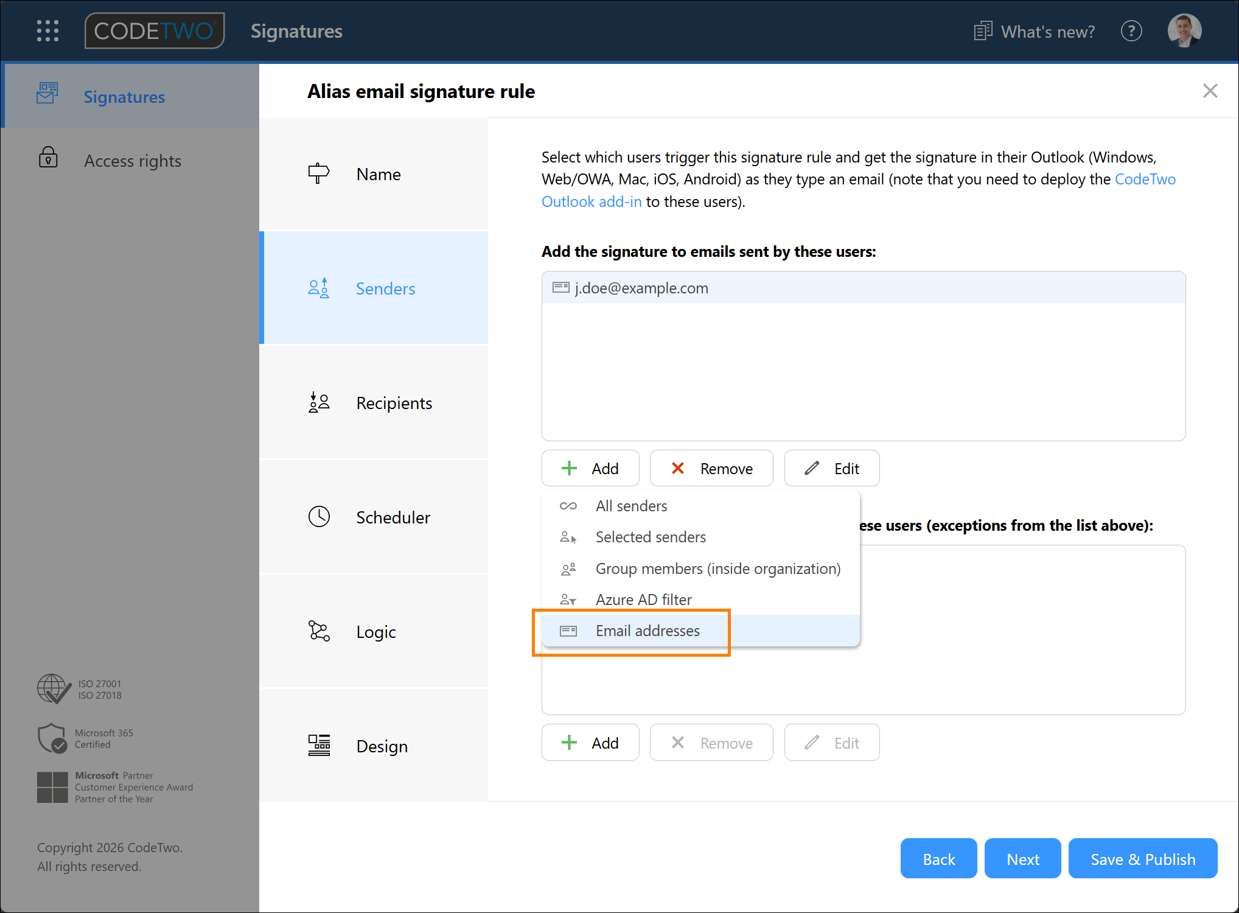
Task: Open the app launcher grid icon
Action: [47, 31]
